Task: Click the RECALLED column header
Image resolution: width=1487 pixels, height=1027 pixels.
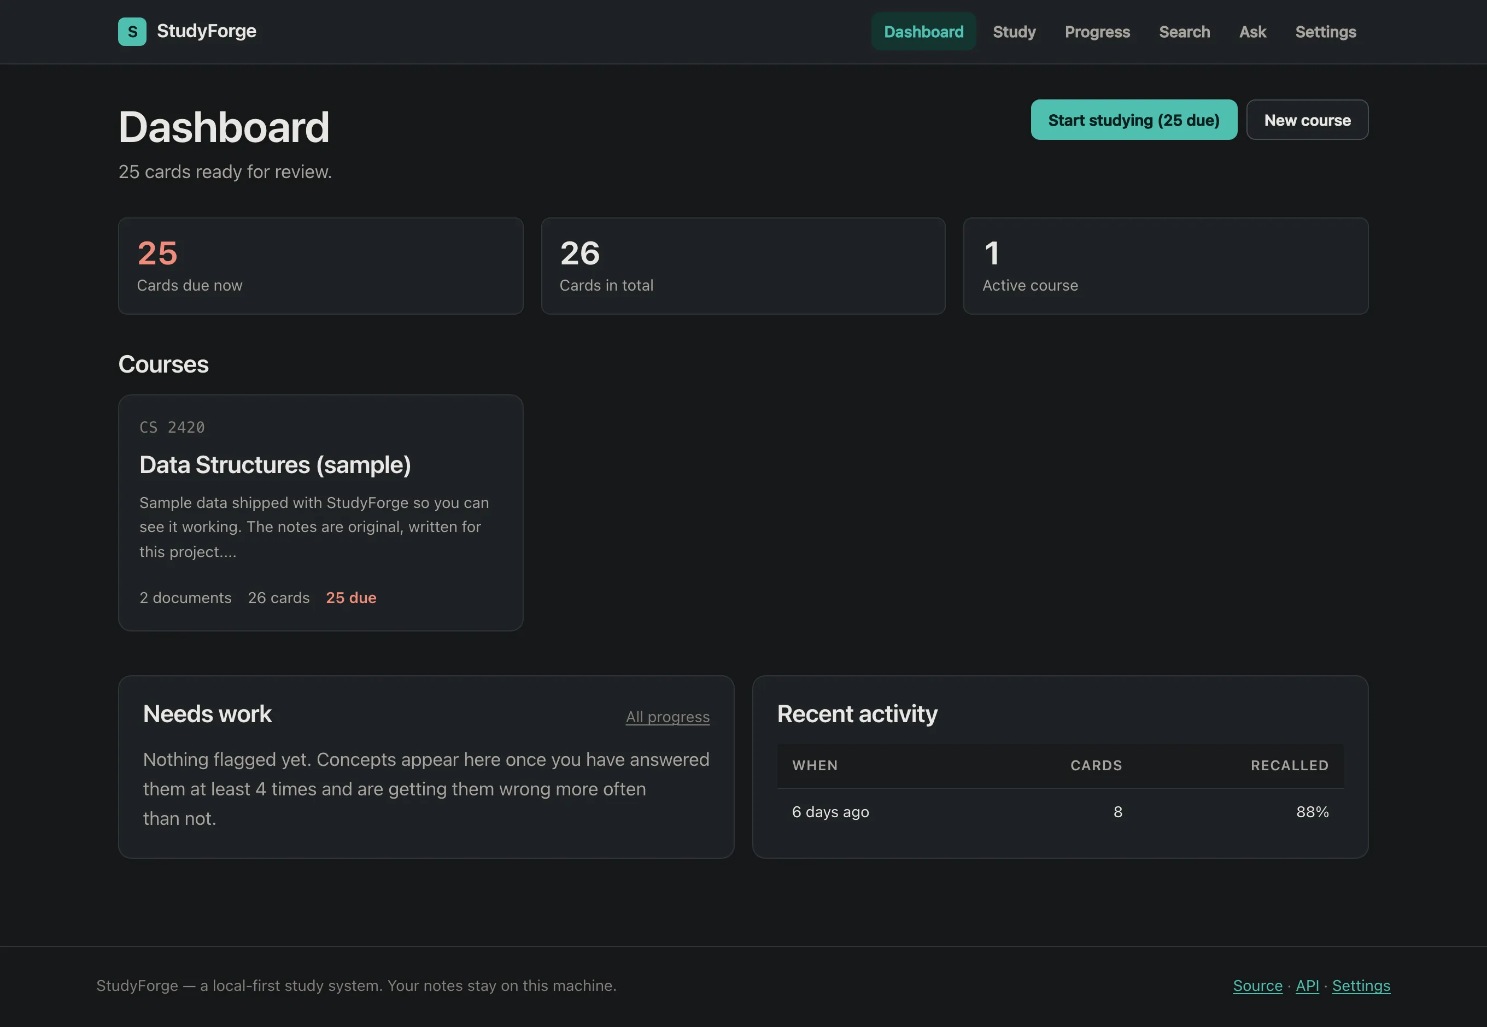Action: [1289, 766]
